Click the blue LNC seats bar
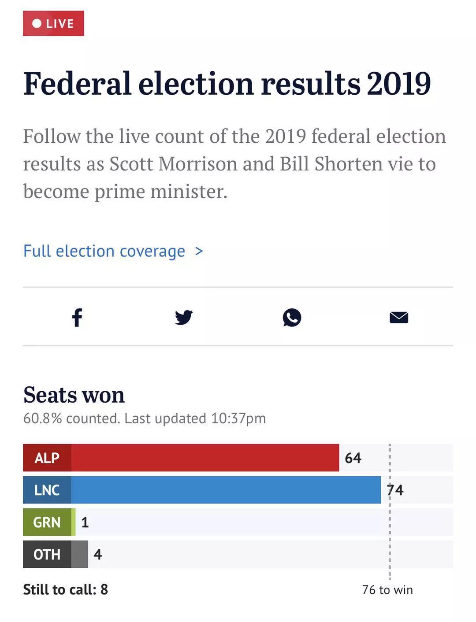 pyautogui.click(x=226, y=490)
